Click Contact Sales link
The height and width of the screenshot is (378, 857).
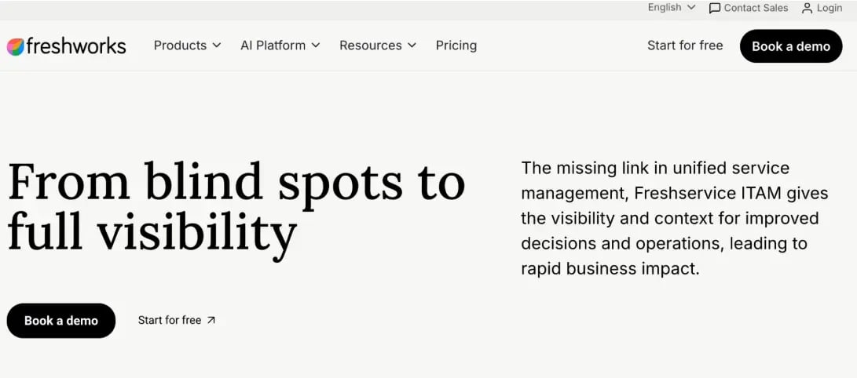pyautogui.click(x=749, y=8)
